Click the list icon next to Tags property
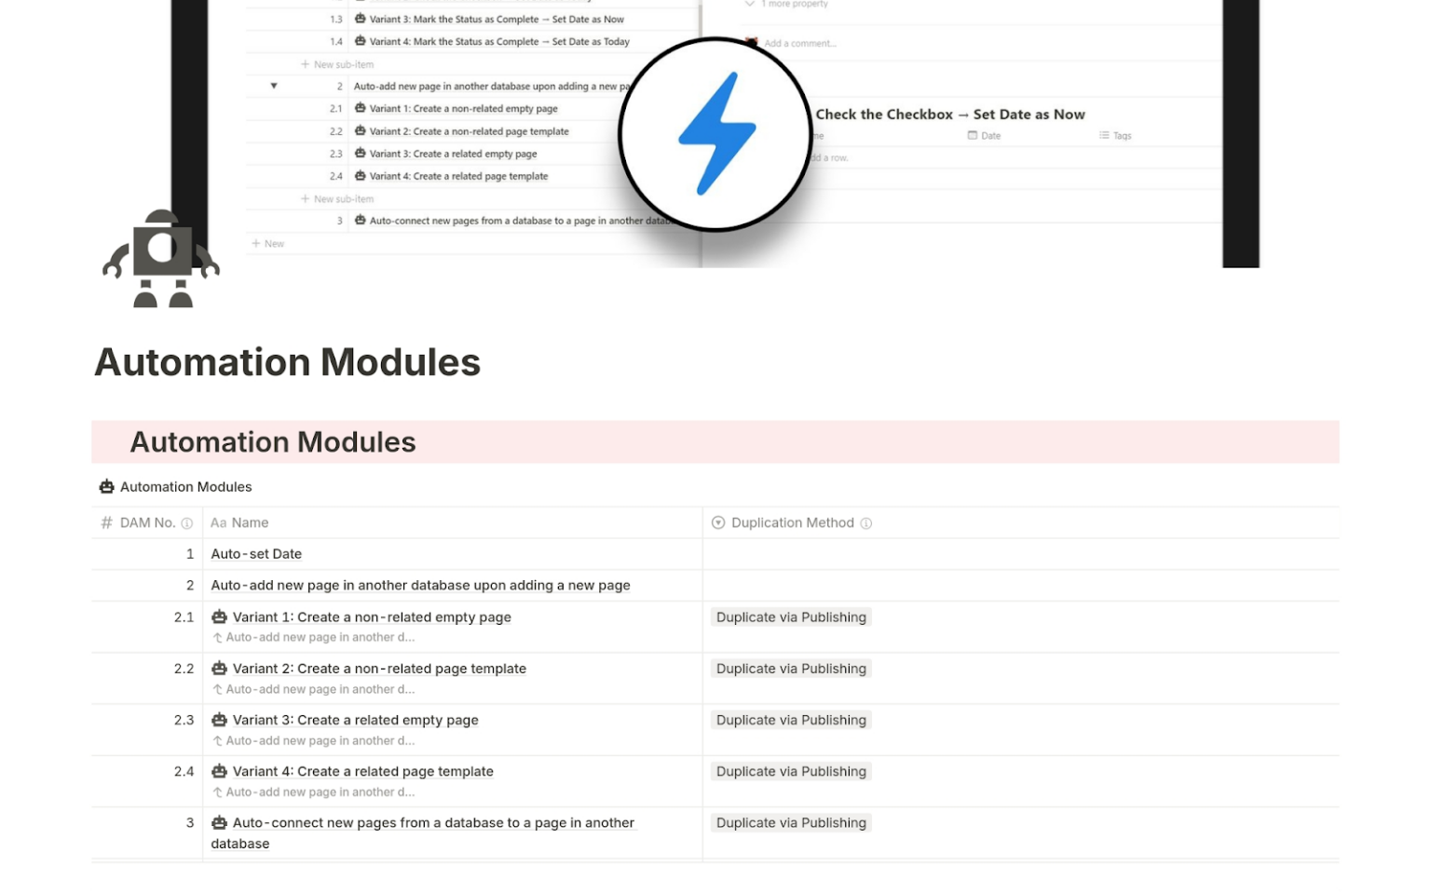Screen dimensions: 1431x893 (1105, 135)
